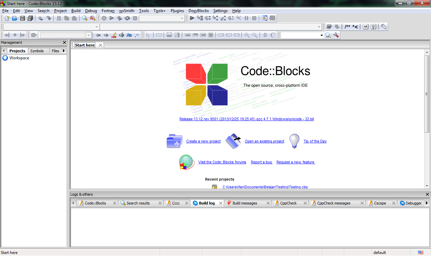Open the Settings menu
The height and width of the screenshot is (256, 431).
(x=221, y=11)
